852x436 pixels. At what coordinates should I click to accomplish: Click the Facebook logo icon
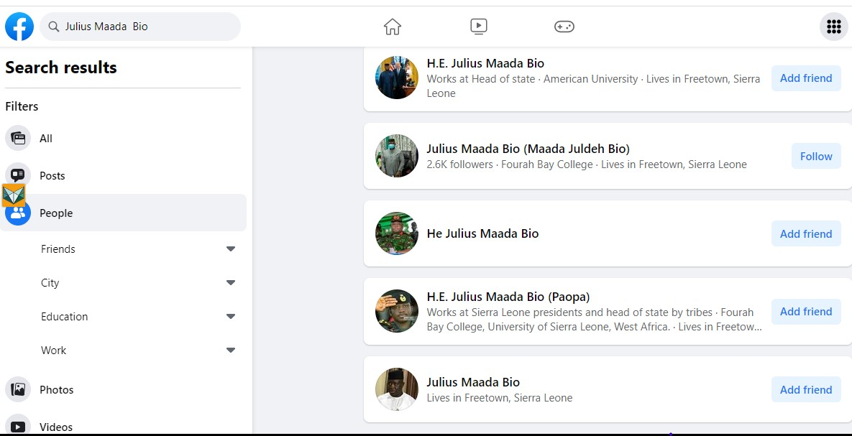pos(19,27)
